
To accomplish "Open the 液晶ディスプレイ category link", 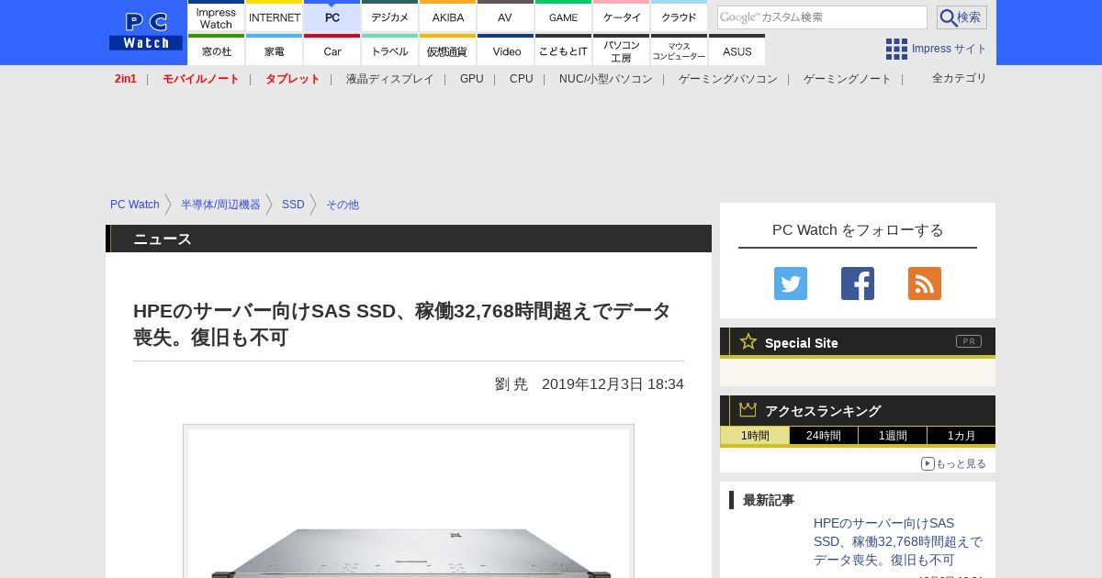I will pos(389,79).
